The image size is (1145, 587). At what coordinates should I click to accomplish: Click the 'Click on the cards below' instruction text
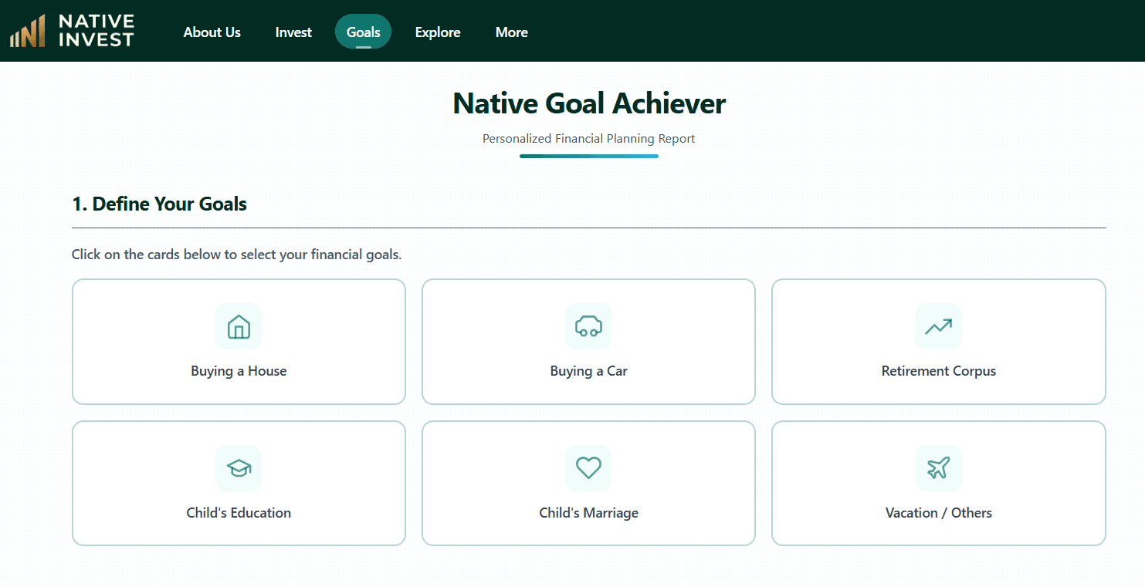pyautogui.click(x=236, y=255)
